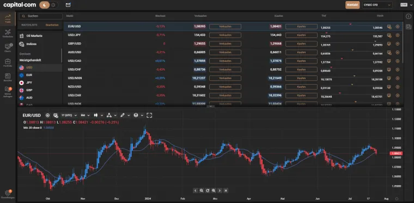Open the 1T (UTC) timeframe dropdown
Image resolution: width=414 pixels, height=203 pixels.
tap(69, 115)
